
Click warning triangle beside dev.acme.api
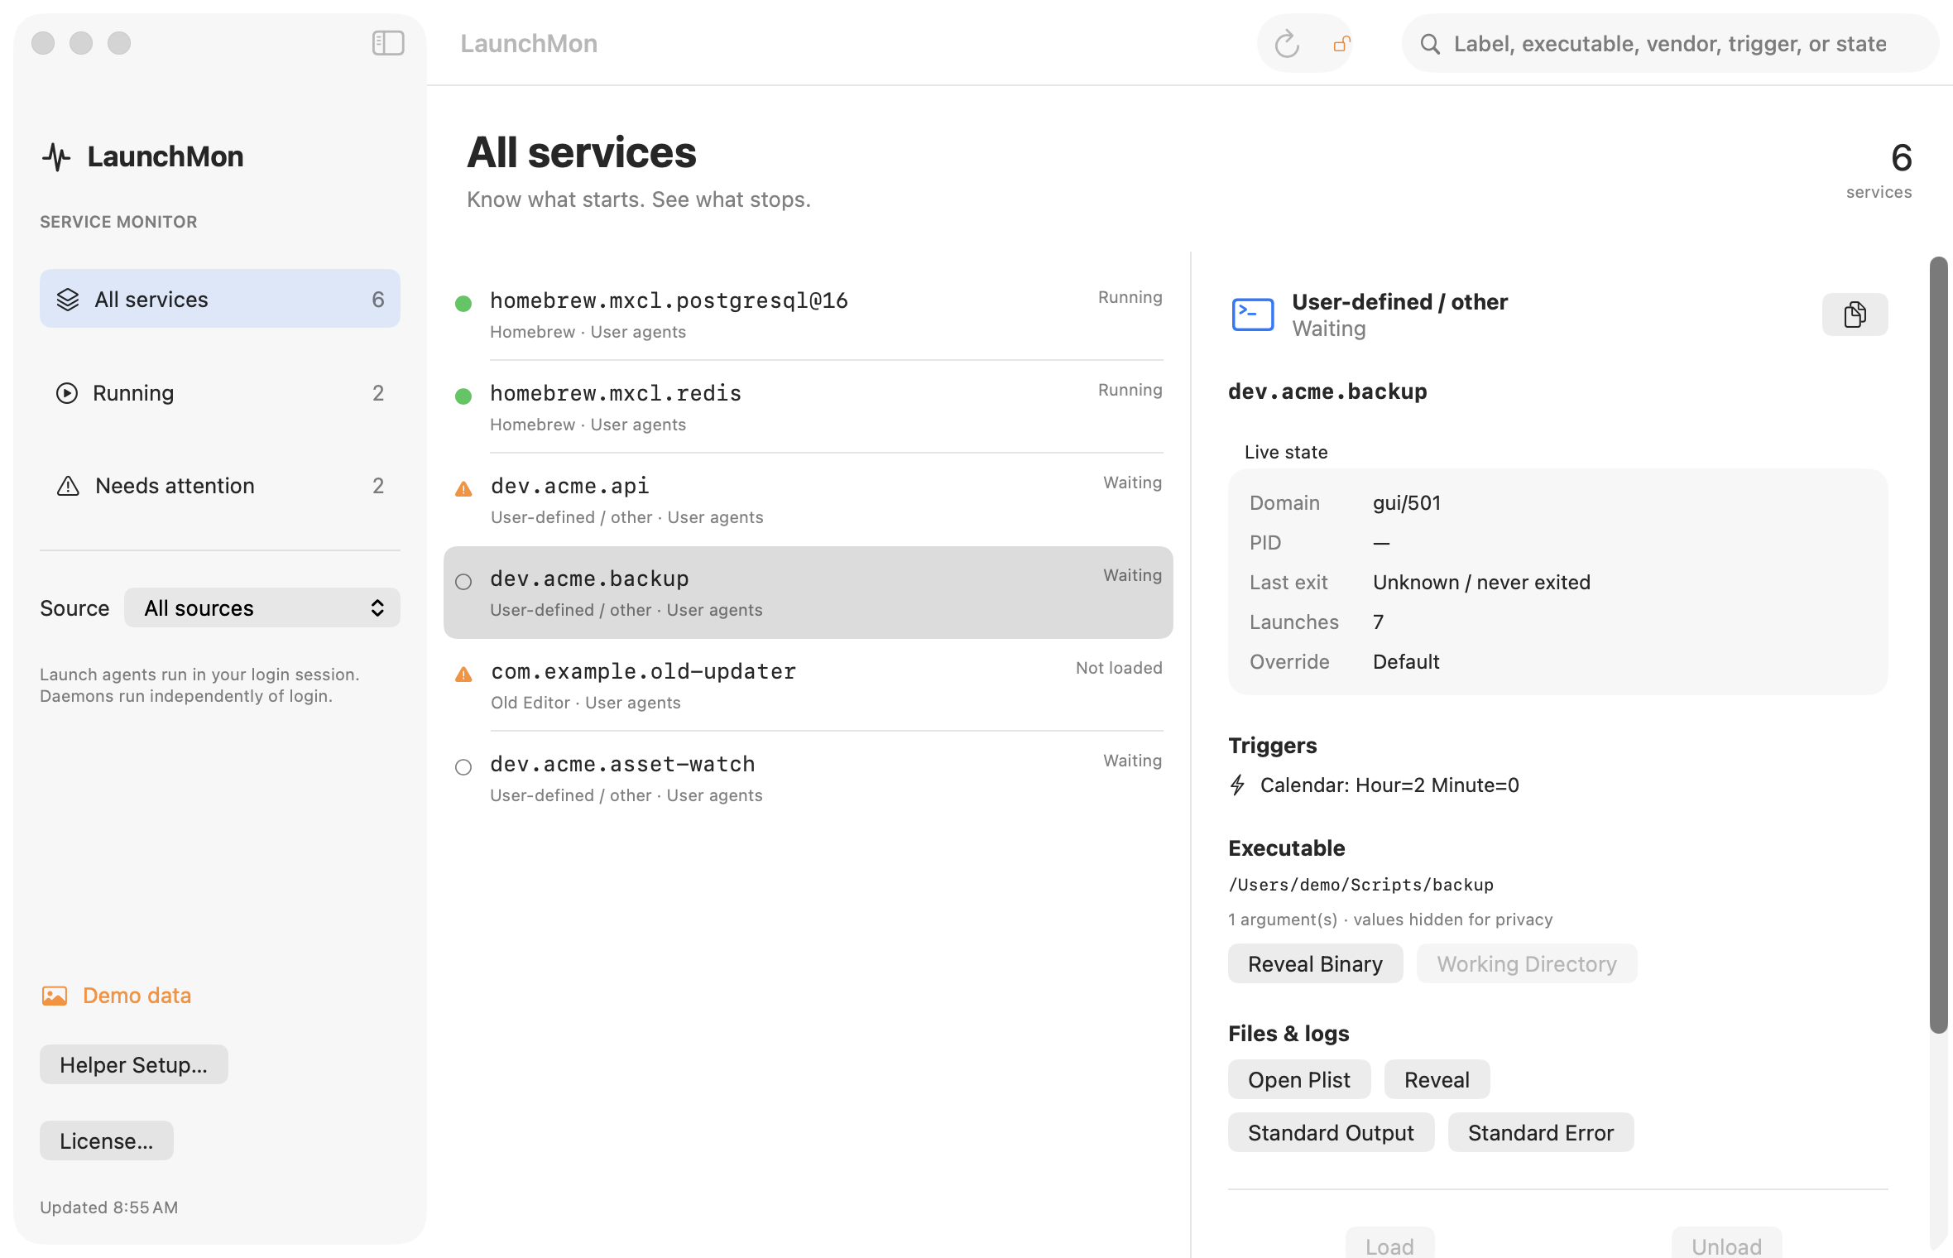[463, 489]
